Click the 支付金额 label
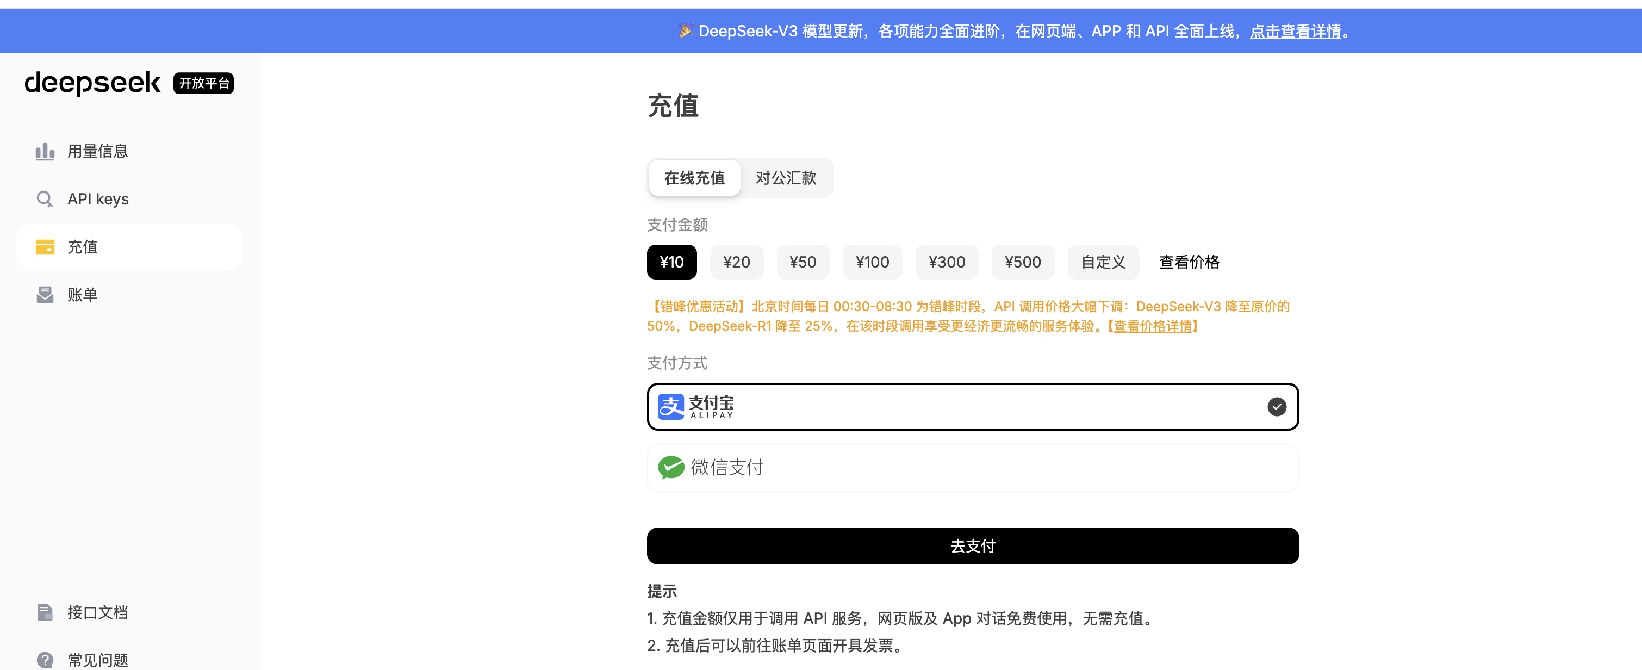 pyautogui.click(x=677, y=225)
